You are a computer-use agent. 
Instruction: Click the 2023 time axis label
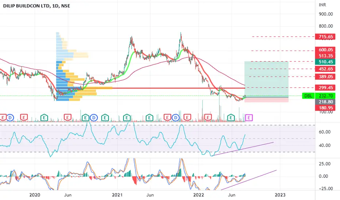point(280,195)
